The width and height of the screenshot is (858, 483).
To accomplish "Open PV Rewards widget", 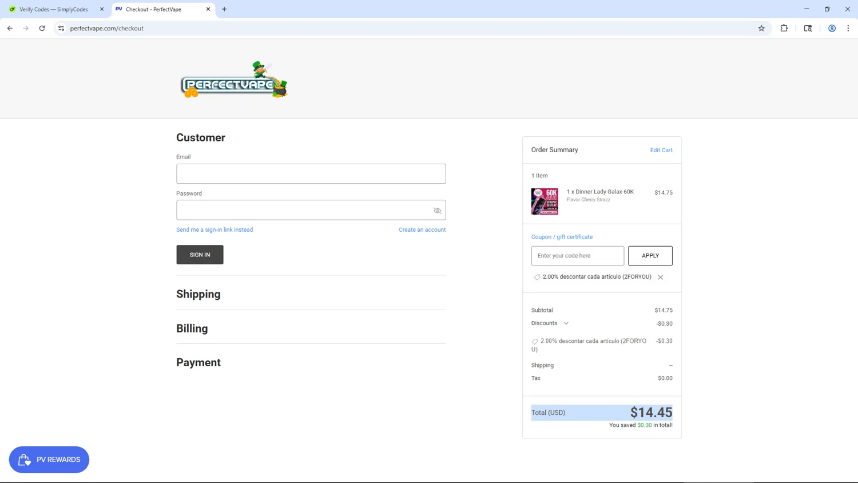I will (49, 460).
